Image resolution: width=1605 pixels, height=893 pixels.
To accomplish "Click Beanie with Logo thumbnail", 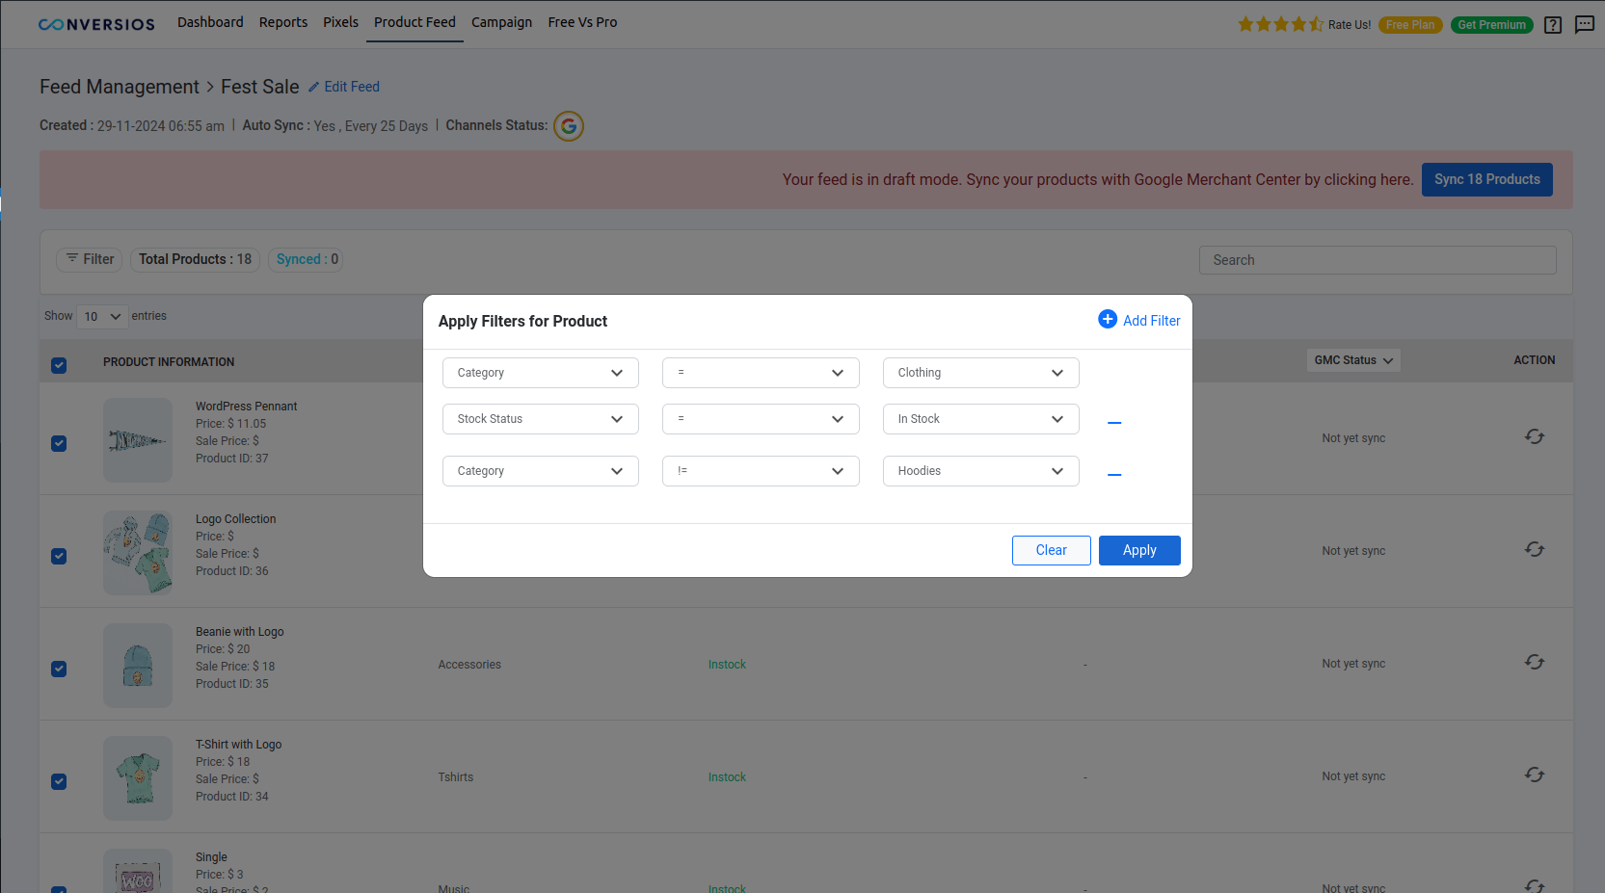I will point(138,666).
